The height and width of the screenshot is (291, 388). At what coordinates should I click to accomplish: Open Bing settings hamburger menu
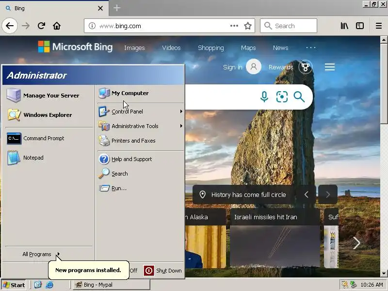(x=330, y=67)
